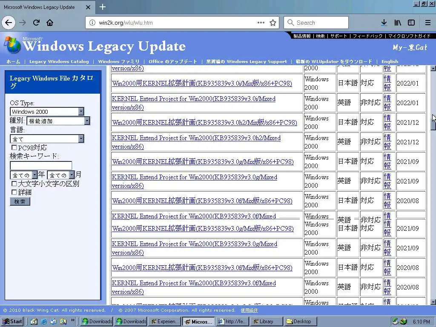This screenshot has height=327, width=436.
Task: Click the unplug hardware tray icon
Action: click(x=395, y=321)
